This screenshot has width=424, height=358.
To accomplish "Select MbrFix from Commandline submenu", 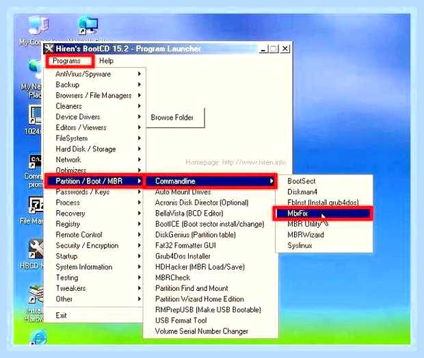I will tap(323, 214).
